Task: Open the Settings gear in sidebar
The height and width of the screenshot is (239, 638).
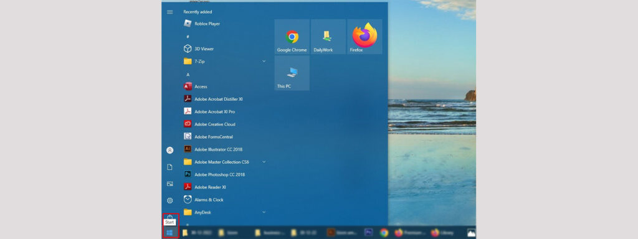Action: click(170, 200)
